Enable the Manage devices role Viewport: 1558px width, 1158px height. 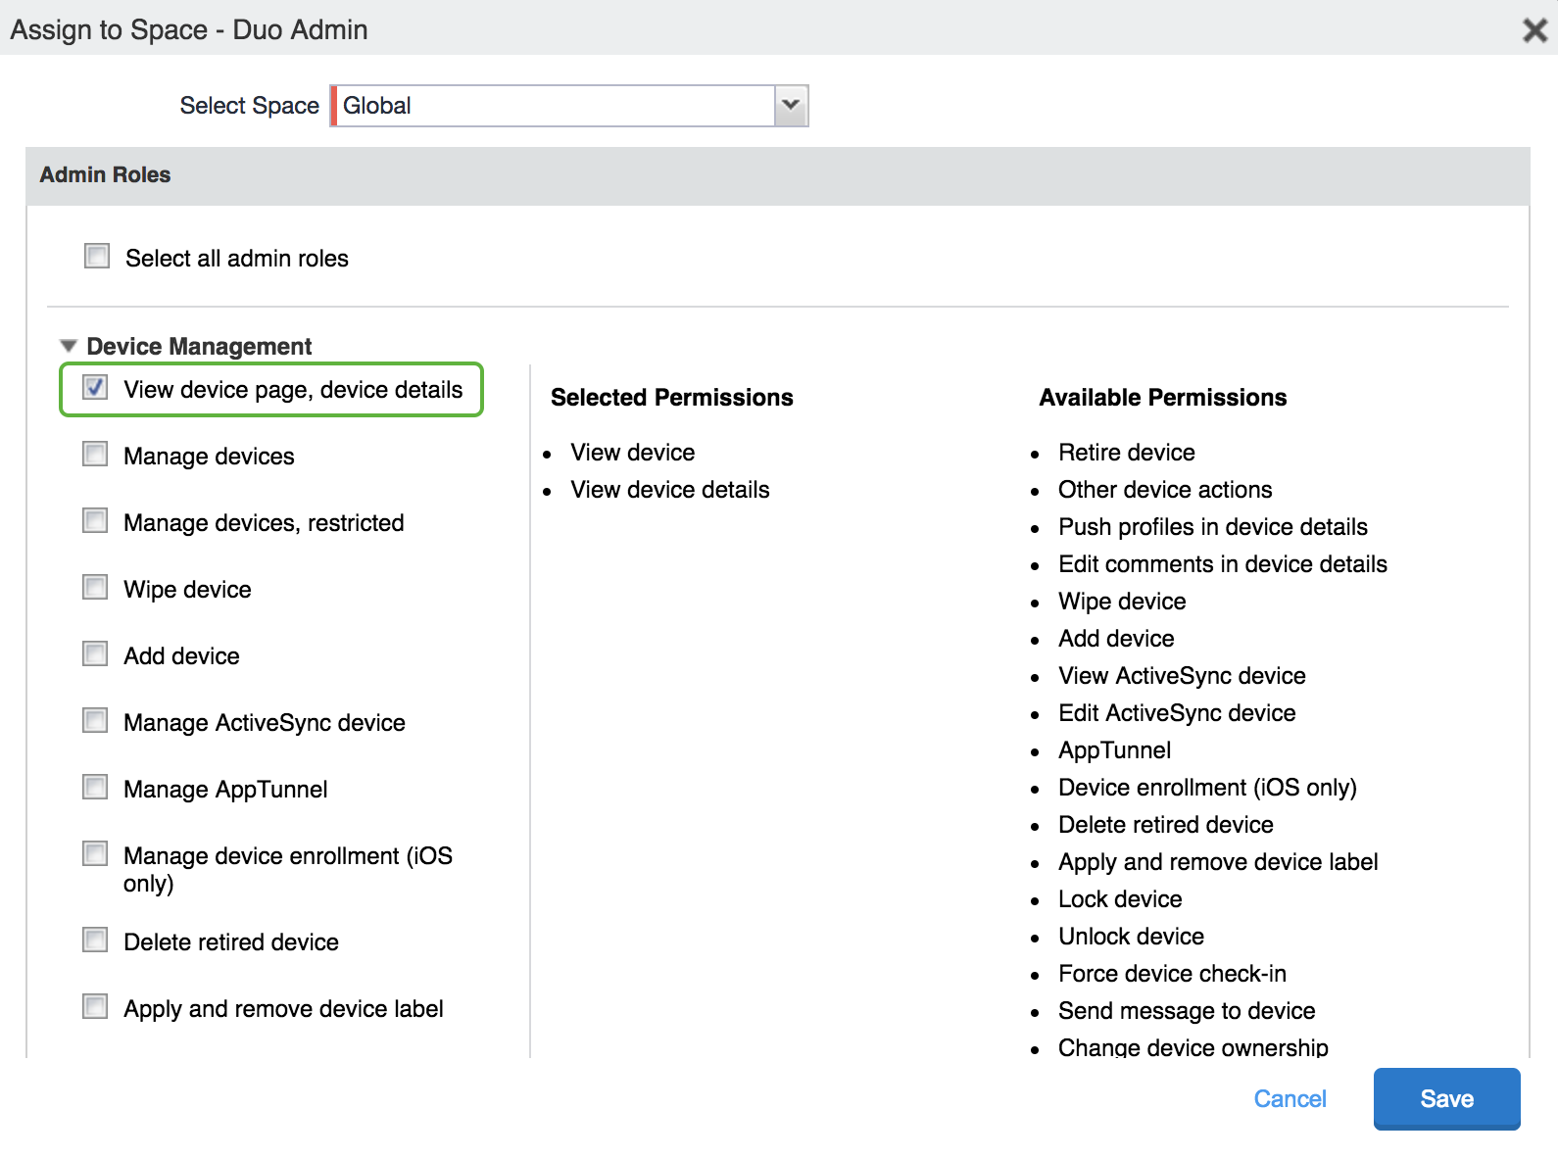(x=95, y=455)
